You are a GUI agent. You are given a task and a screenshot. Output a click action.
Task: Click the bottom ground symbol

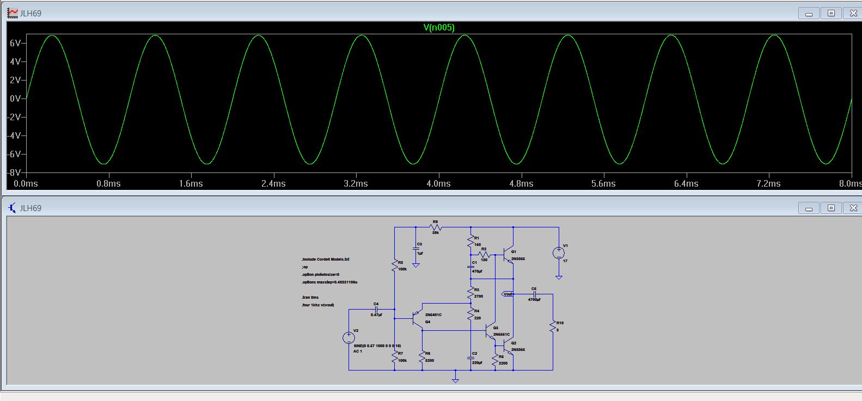(x=455, y=380)
